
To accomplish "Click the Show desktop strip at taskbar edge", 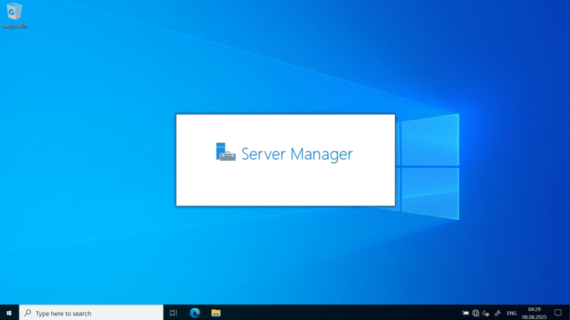I will (x=568, y=313).
